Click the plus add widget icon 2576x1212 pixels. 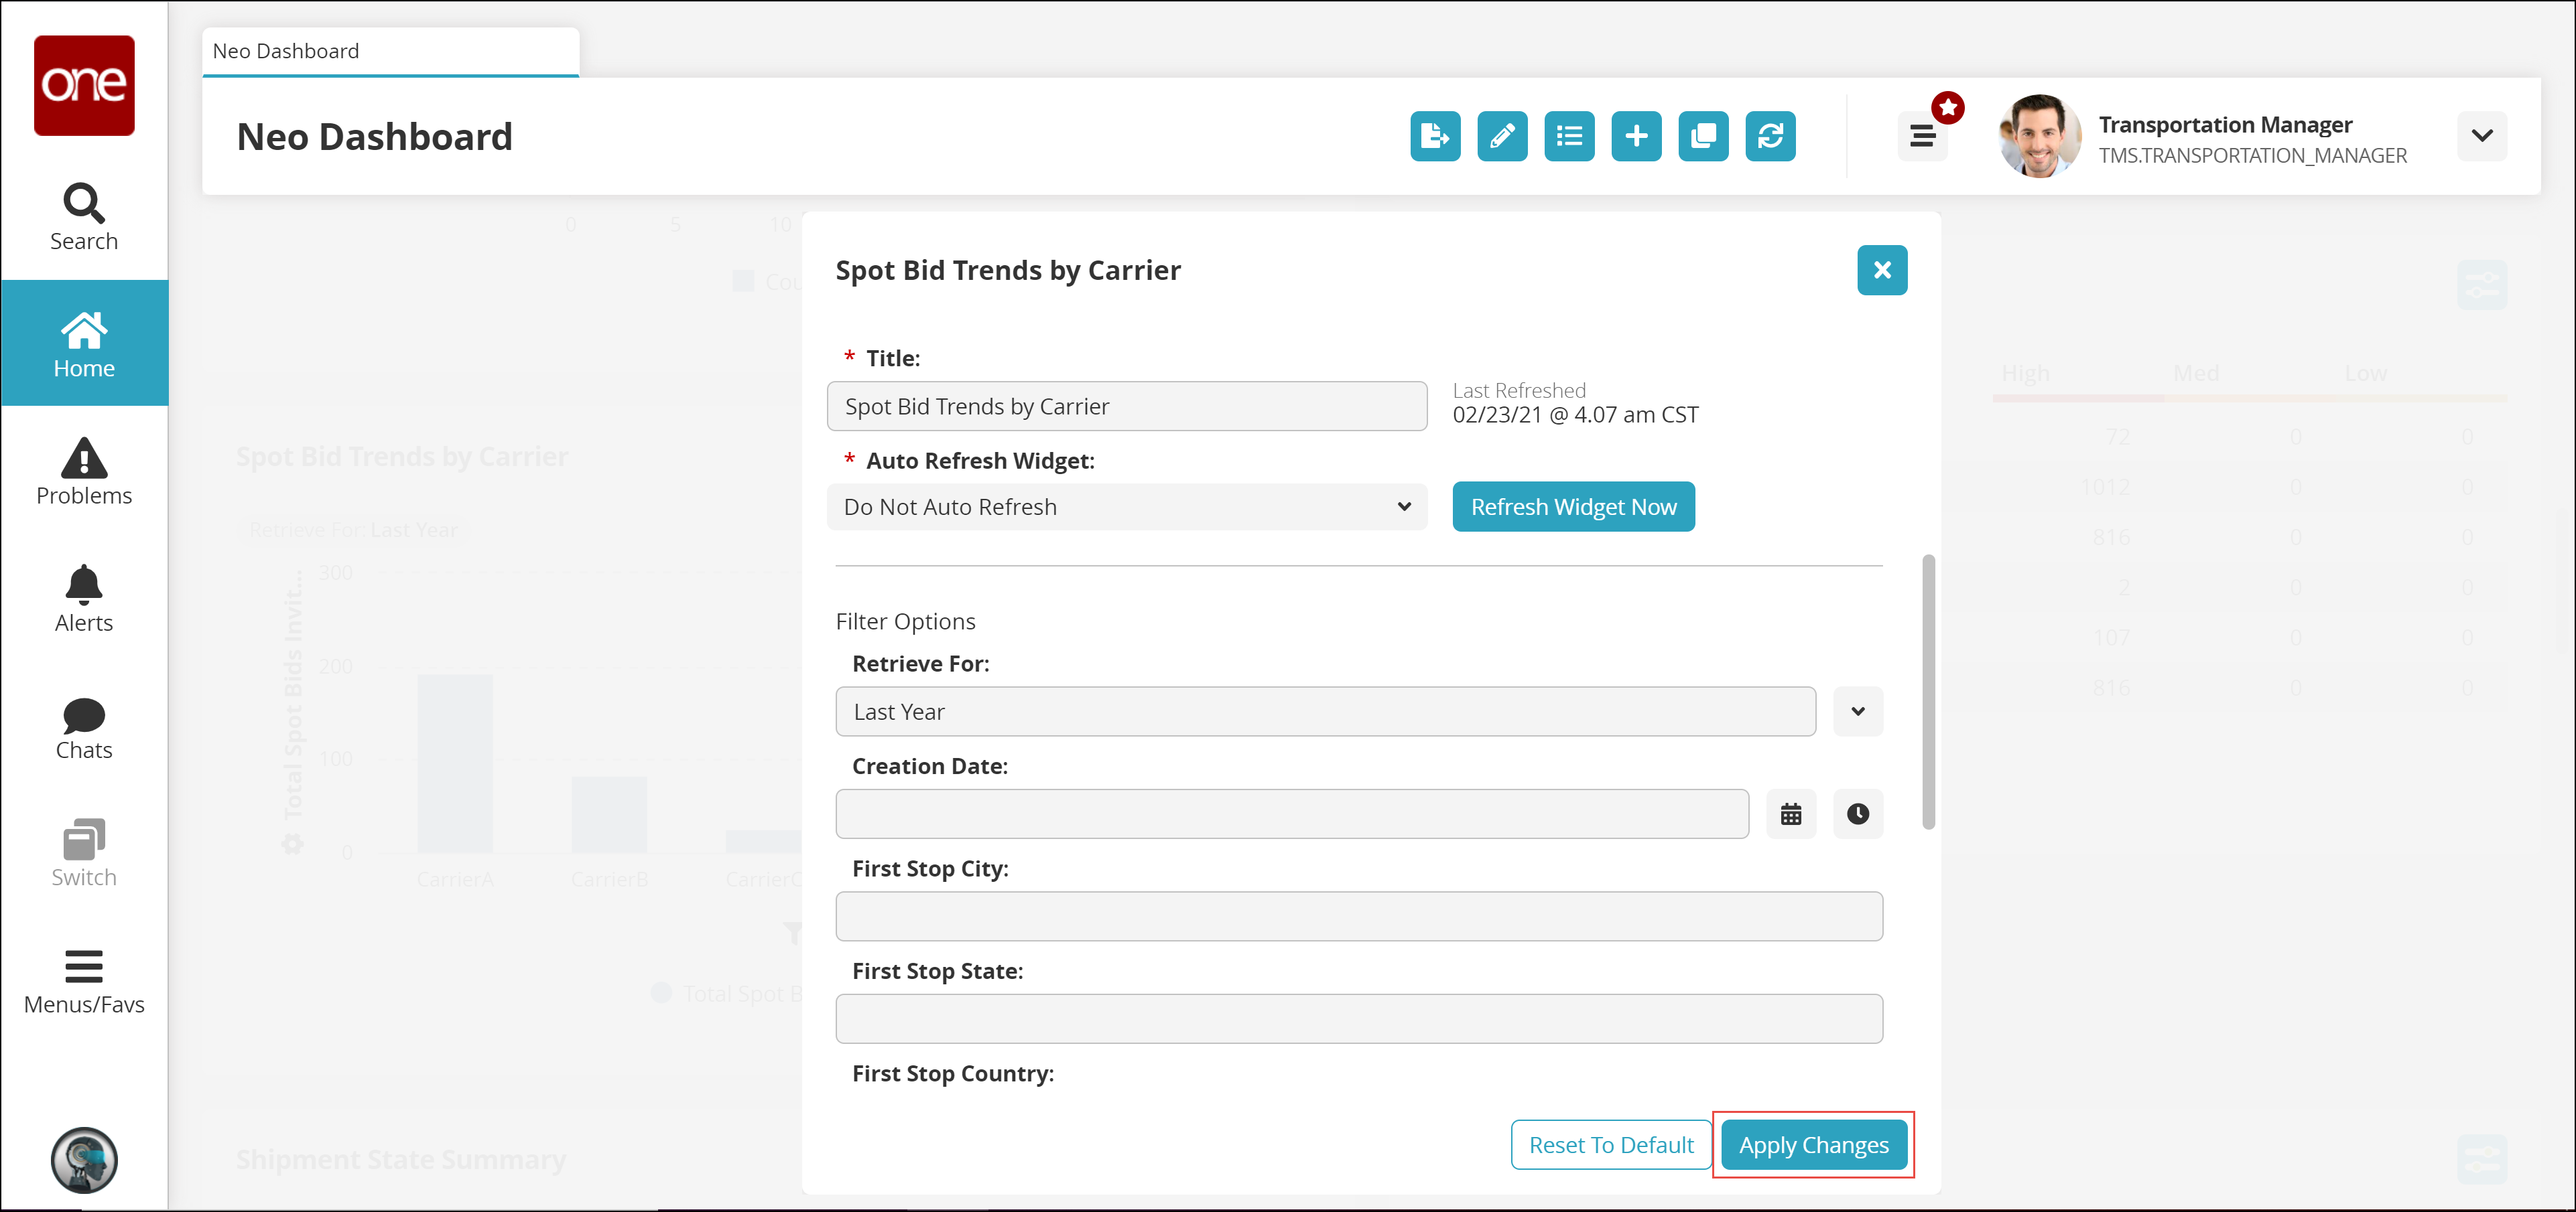point(1635,136)
